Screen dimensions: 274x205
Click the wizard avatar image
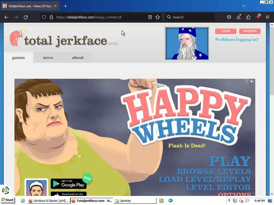pos(187,44)
